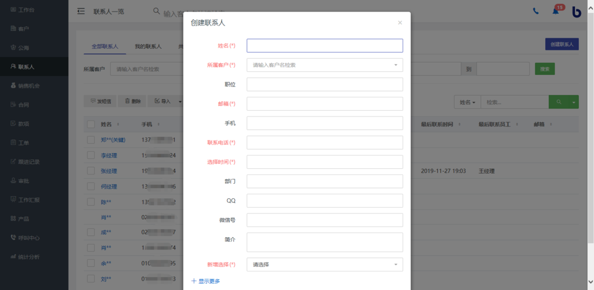
Task: Open notifications bell with badge 15
Action: click(x=556, y=12)
